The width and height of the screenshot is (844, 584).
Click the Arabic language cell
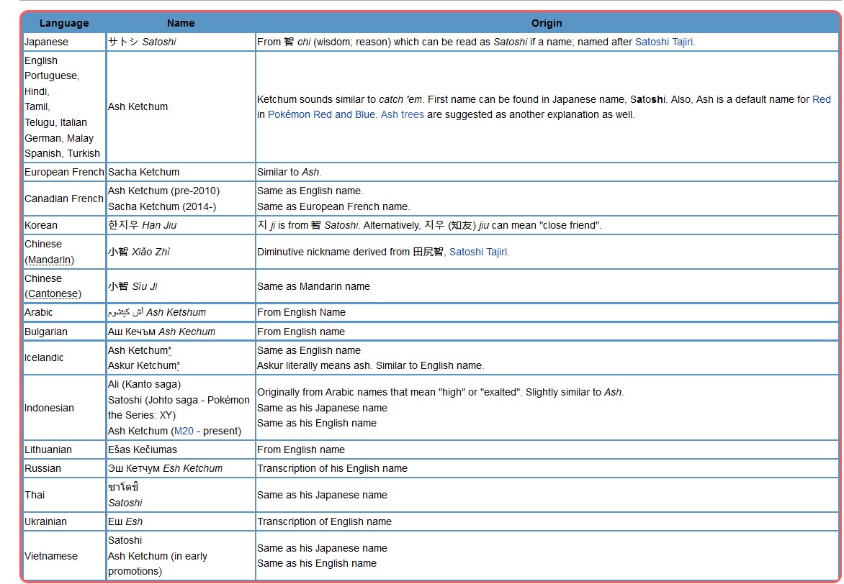(x=64, y=312)
